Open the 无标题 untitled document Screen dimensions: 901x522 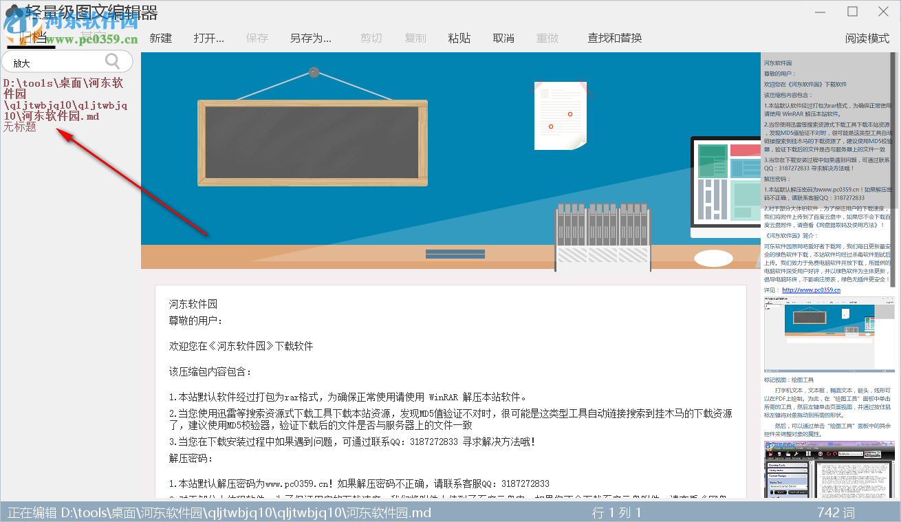[19, 127]
